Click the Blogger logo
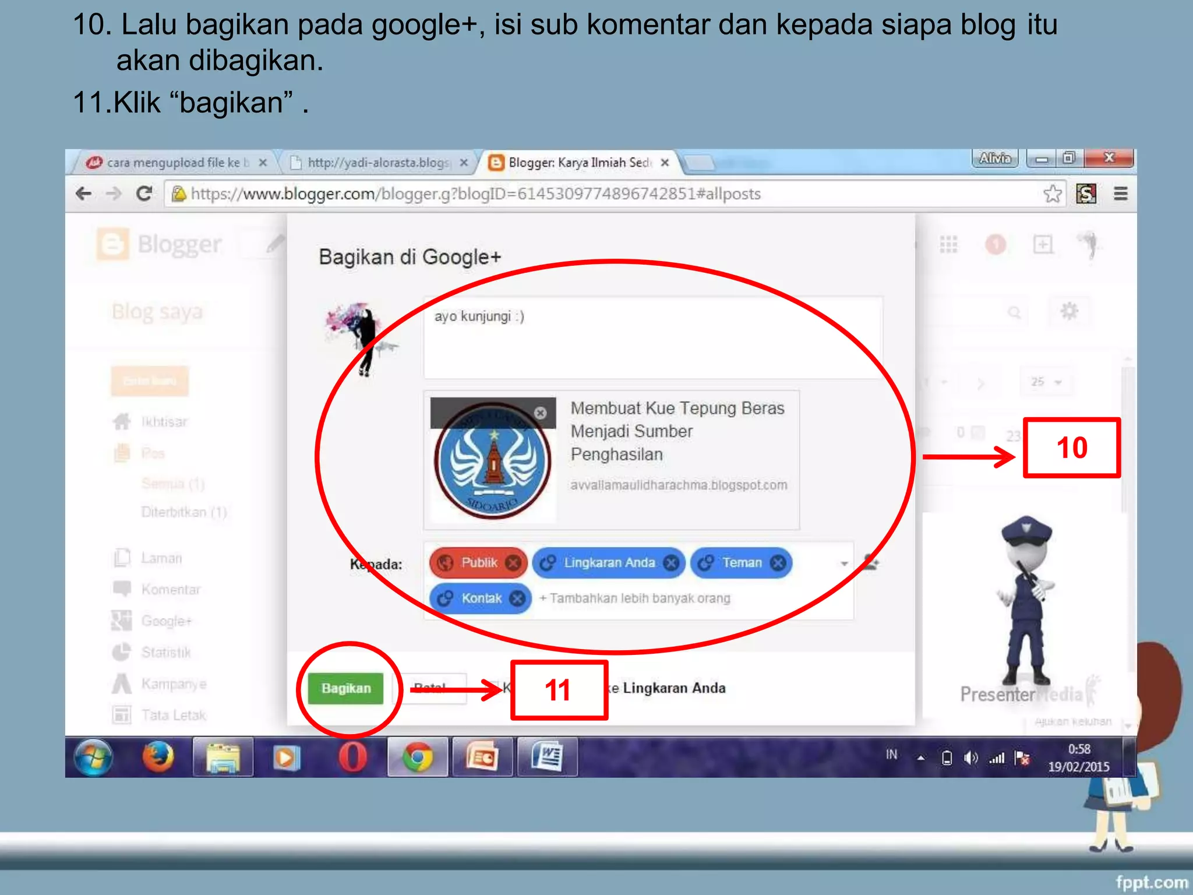This screenshot has height=895, width=1193. (160, 245)
